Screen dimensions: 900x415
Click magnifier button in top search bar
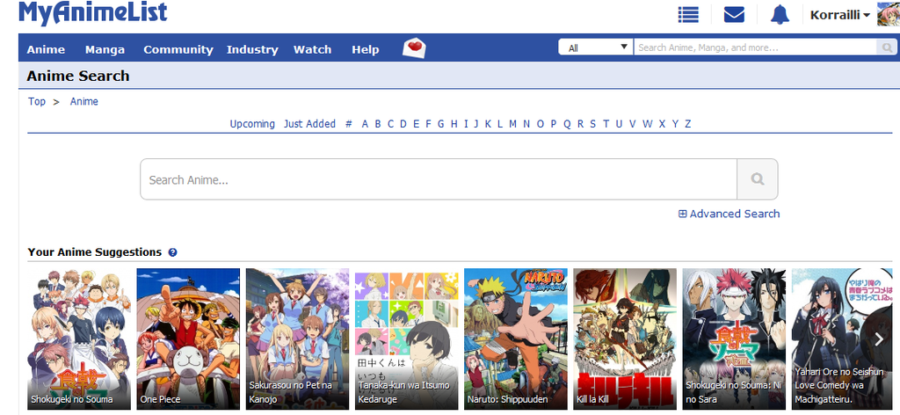886,47
